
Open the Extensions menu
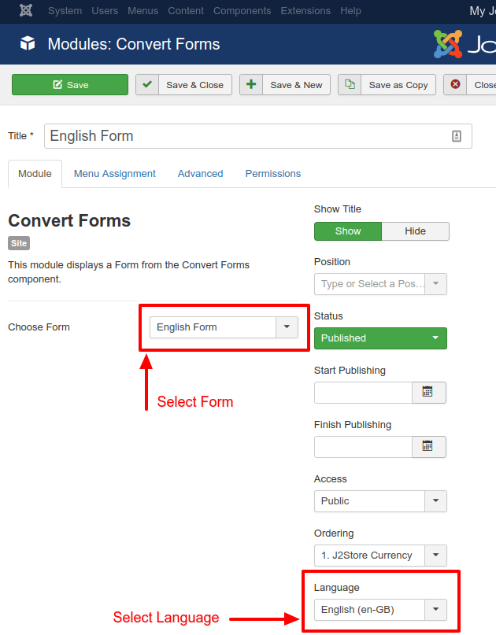click(x=305, y=11)
